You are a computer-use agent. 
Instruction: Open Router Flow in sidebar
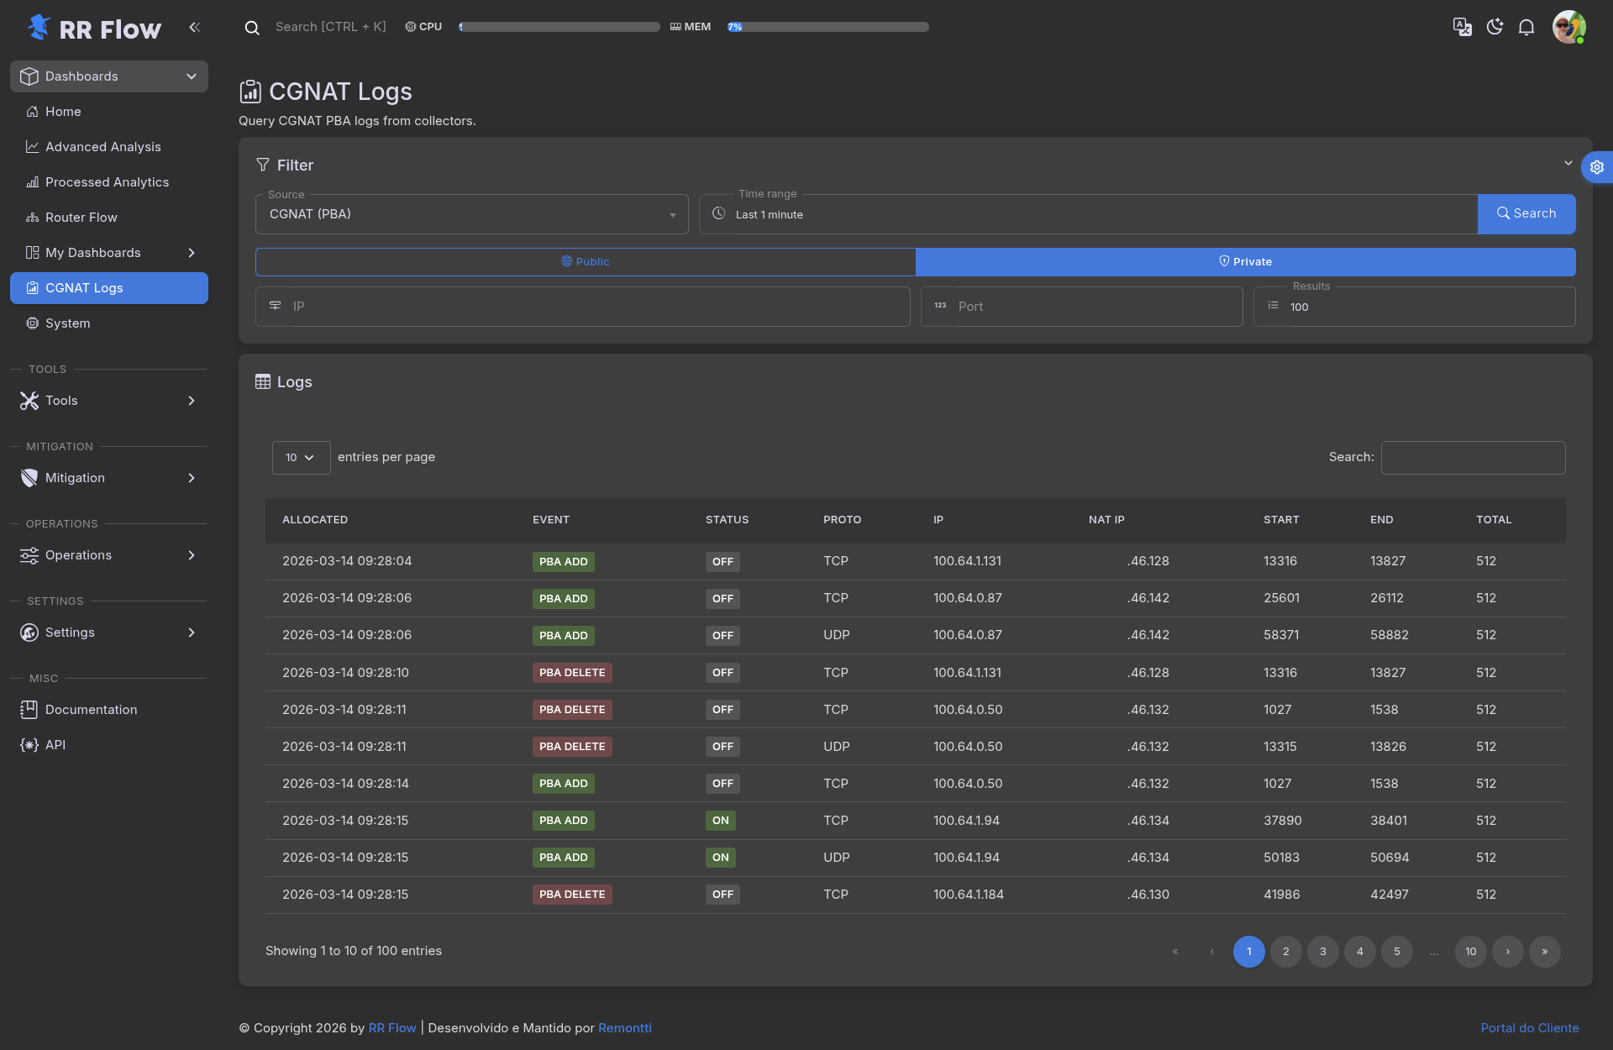[81, 218]
